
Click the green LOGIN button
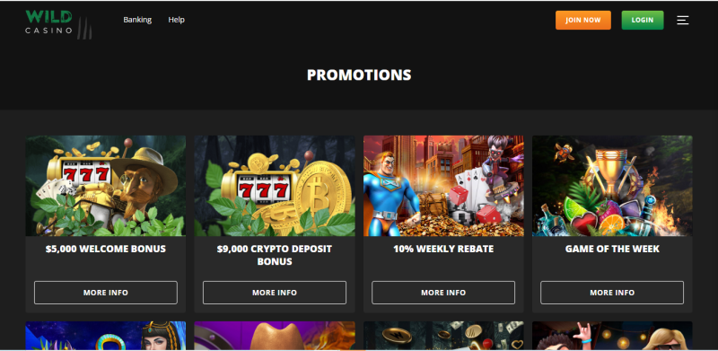click(x=643, y=20)
